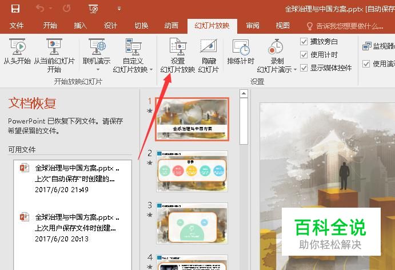Toggle the 使用演示者视图 checkbox

(366, 63)
